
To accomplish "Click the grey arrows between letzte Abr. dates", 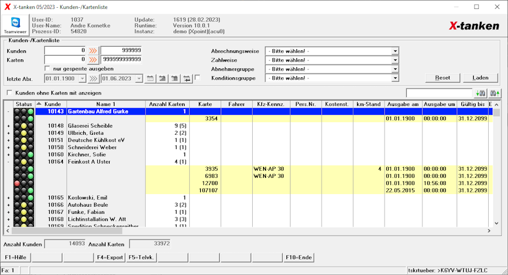I will tap(93, 78).
